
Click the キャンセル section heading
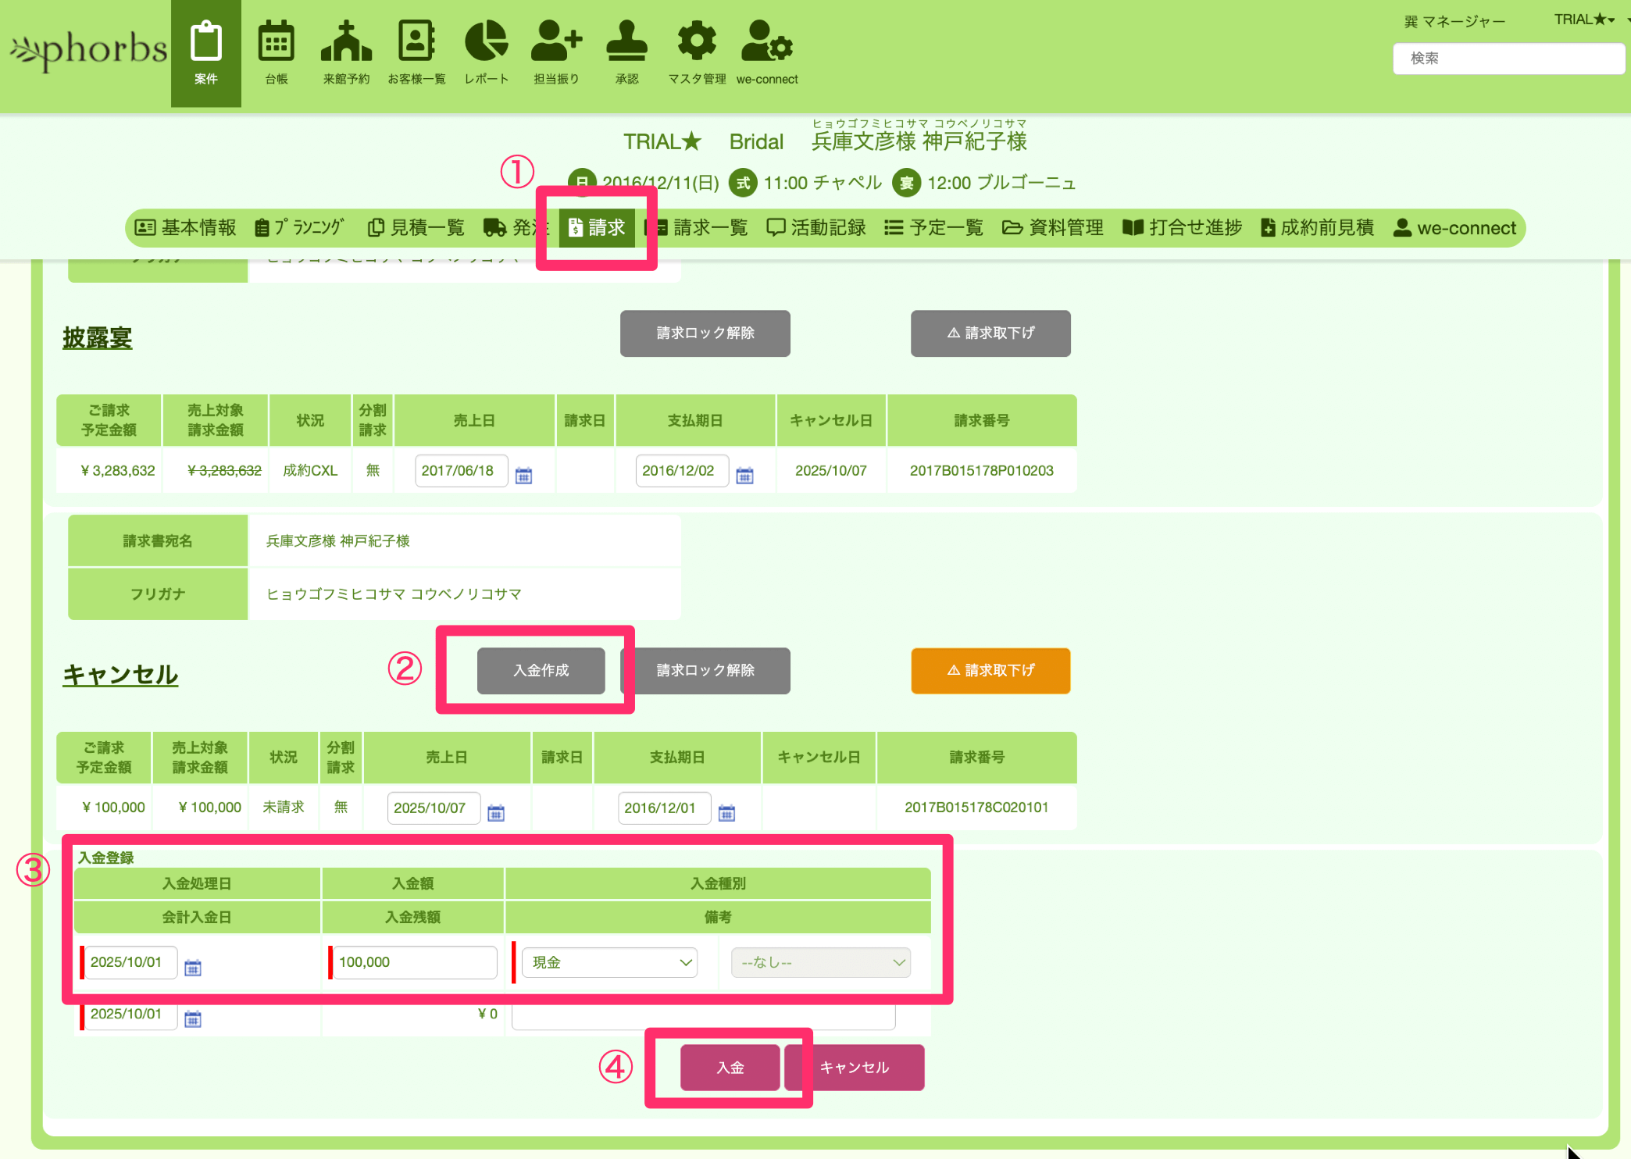click(120, 675)
